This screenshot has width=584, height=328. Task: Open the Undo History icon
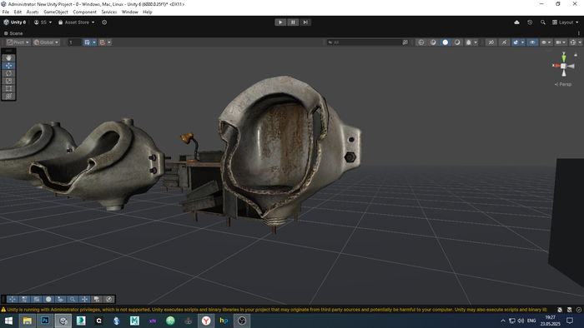[530, 22]
